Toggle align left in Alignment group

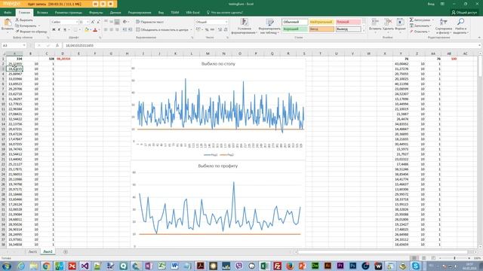click(x=106, y=30)
